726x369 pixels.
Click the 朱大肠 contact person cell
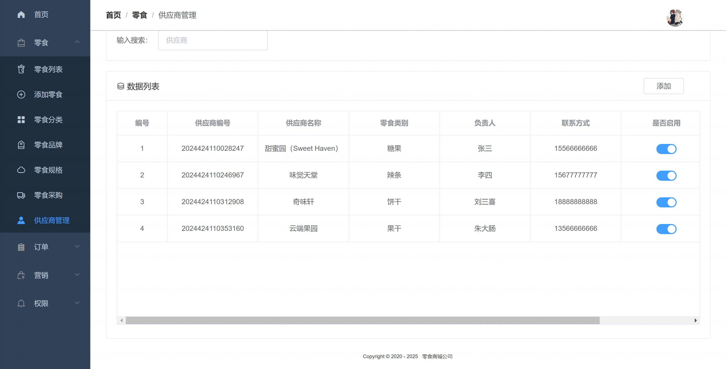[485, 229]
